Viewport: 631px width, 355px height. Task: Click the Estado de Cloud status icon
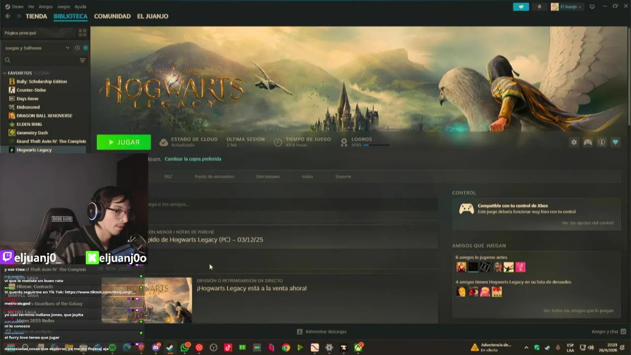[x=164, y=142]
